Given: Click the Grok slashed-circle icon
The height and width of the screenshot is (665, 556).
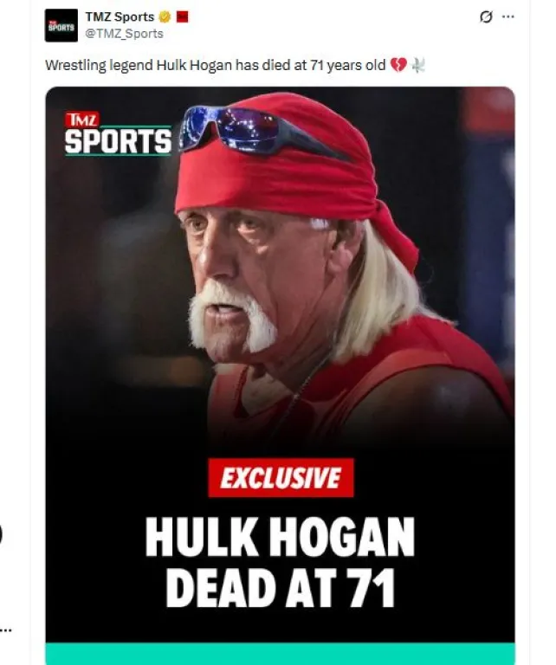Looking at the screenshot, I should (486, 17).
